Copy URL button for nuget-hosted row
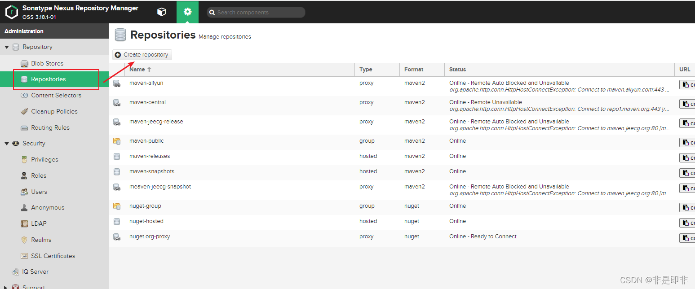Viewport: 695px width, 289px height. [687, 223]
